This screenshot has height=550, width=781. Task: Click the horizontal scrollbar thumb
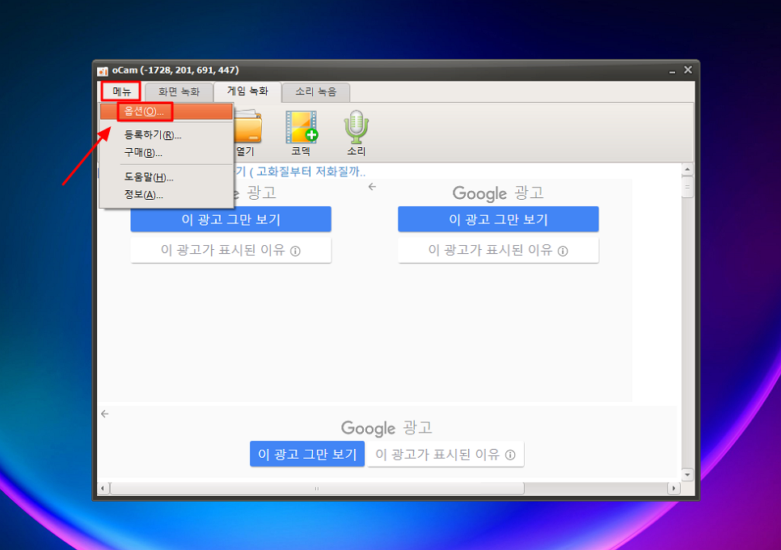coord(317,489)
